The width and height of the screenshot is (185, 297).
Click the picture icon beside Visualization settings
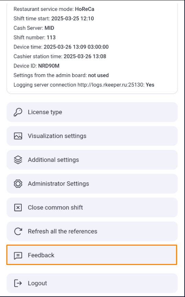coord(18,136)
